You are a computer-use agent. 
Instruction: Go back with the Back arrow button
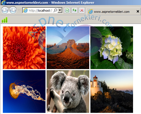5,10
